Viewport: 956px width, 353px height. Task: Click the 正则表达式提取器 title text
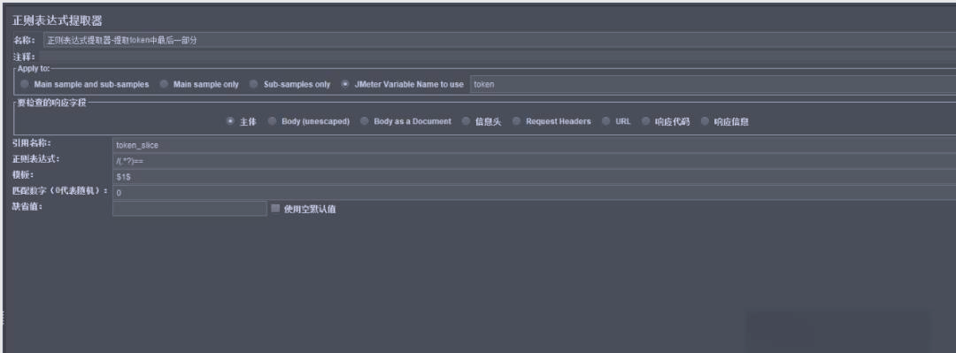(x=58, y=20)
